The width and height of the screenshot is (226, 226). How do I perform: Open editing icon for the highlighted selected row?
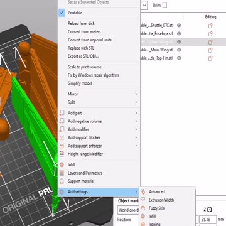click(x=210, y=42)
